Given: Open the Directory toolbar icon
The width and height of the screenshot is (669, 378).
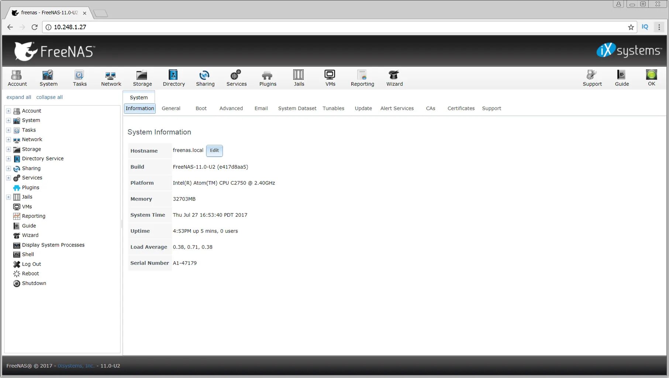Looking at the screenshot, I should coord(174,78).
